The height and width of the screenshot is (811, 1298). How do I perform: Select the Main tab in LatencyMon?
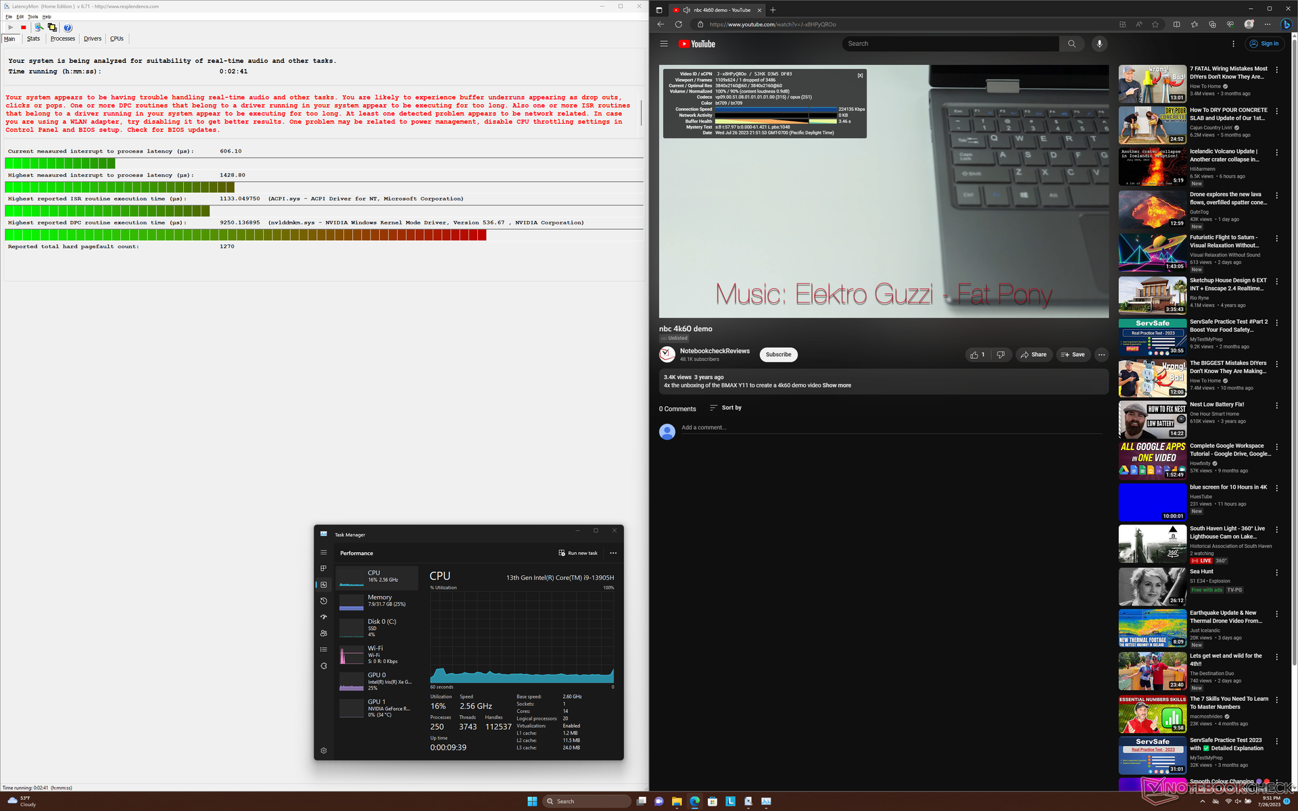tap(9, 39)
